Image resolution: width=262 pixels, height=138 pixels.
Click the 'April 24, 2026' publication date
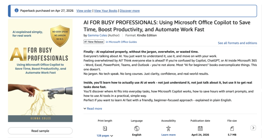tap(200, 135)
